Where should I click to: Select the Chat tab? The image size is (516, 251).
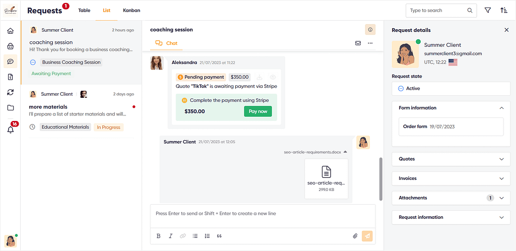coord(166,43)
